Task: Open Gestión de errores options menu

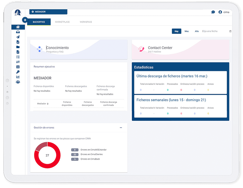Action: 121,128
